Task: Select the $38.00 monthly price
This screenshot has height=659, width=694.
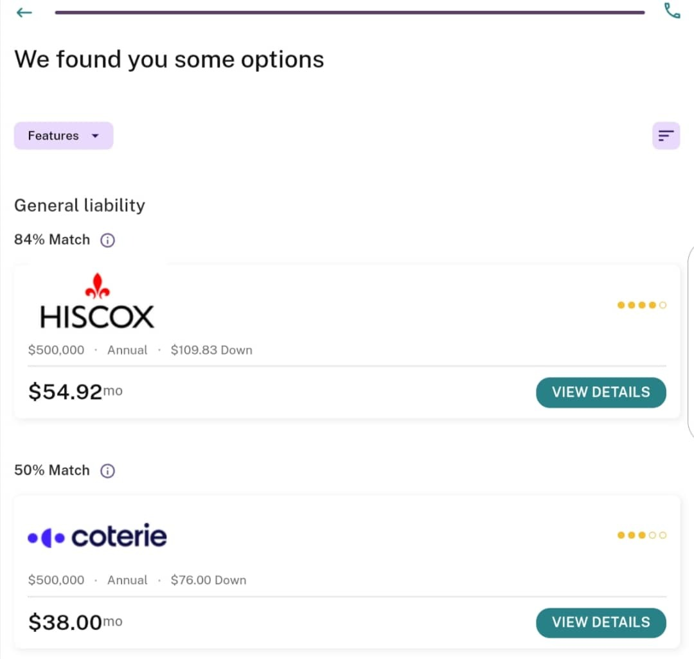Action: (x=75, y=622)
